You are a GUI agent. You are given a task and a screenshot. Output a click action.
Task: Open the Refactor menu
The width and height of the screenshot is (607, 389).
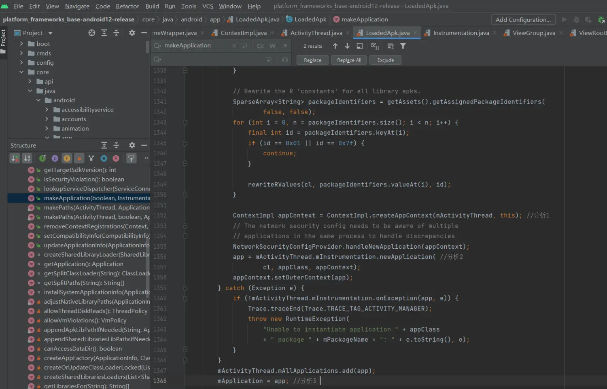pyautogui.click(x=127, y=6)
